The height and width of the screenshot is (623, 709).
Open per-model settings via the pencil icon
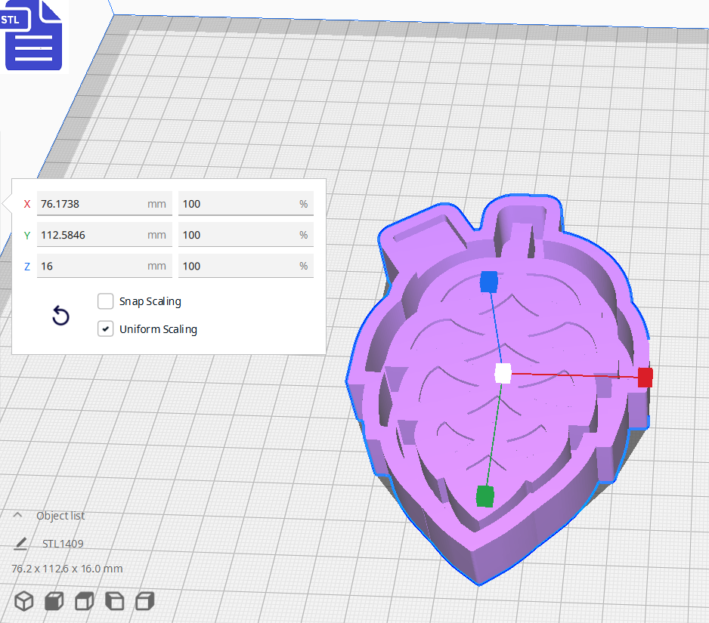(x=20, y=543)
